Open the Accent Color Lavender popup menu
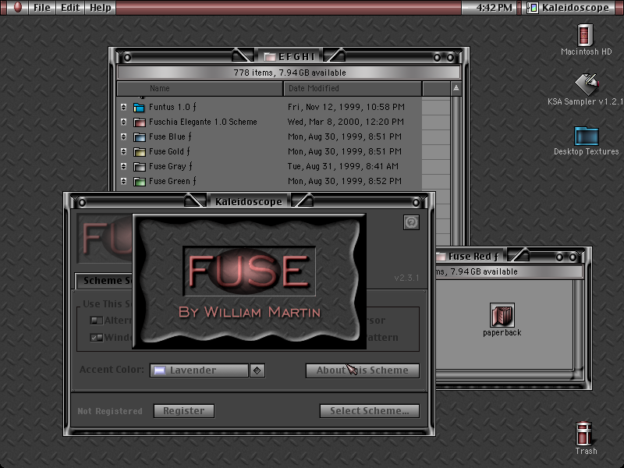The width and height of the screenshot is (624, 468). pyautogui.click(x=207, y=370)
